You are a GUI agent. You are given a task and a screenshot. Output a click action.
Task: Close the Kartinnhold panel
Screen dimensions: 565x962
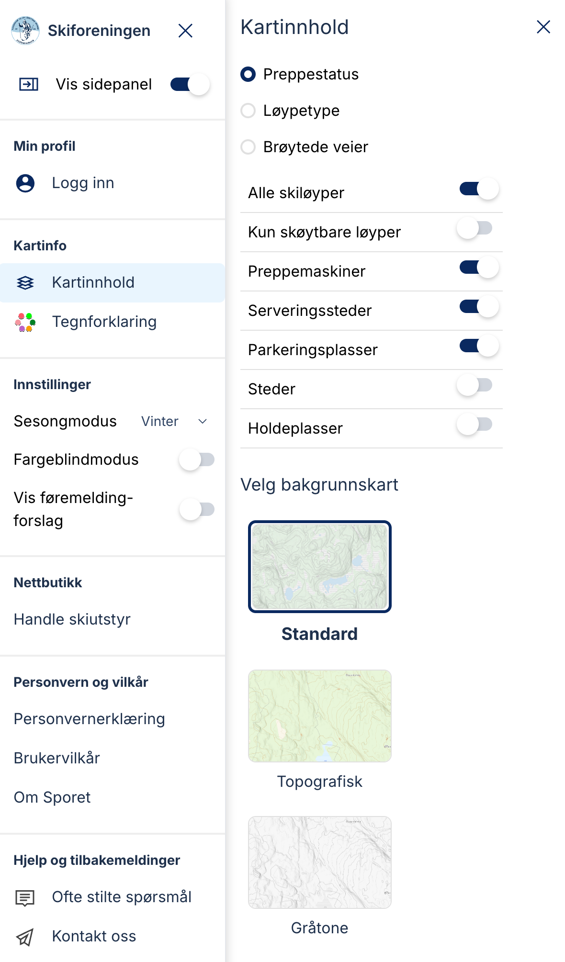point(543,27)
